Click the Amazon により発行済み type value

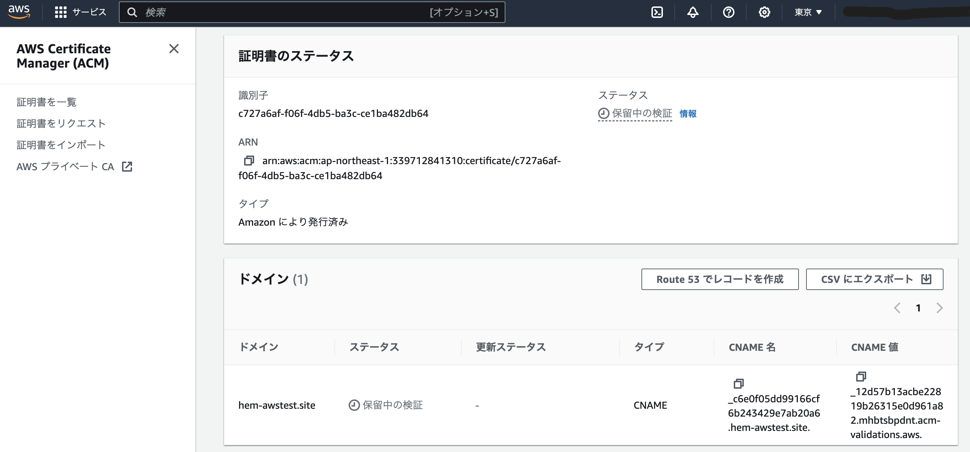pyautogui.click(x=293, y=222)
